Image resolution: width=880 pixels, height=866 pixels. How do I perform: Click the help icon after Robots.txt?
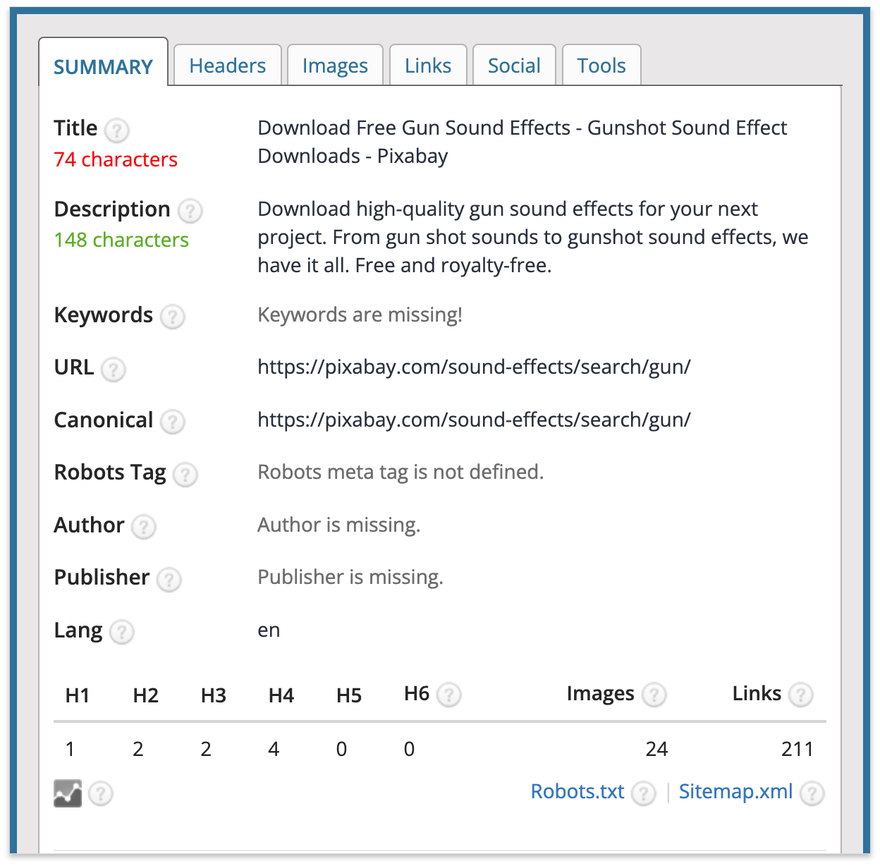[x=644, y=793]
